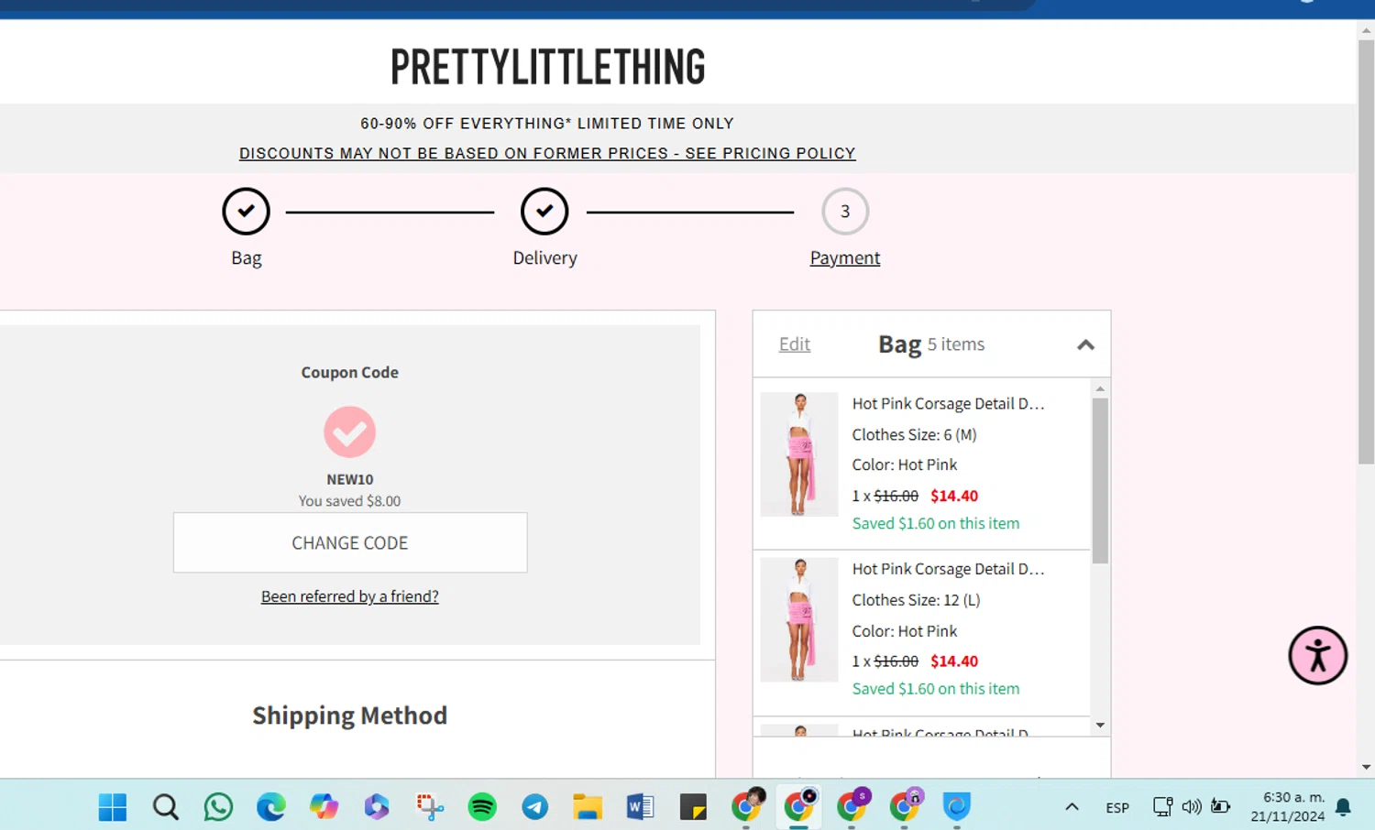1375x830 pixels.
Task: Click the Bag 5 items heading
Action: coord(931,344)
